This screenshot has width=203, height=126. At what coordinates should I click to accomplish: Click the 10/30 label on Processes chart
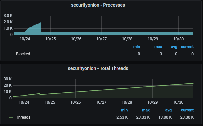pyautogui.click(x=178, y=39)
